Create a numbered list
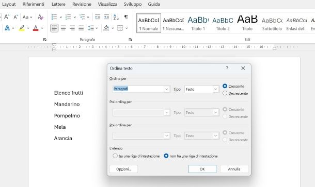The width and height of the screenshot is (315, 187). point(68,17)
